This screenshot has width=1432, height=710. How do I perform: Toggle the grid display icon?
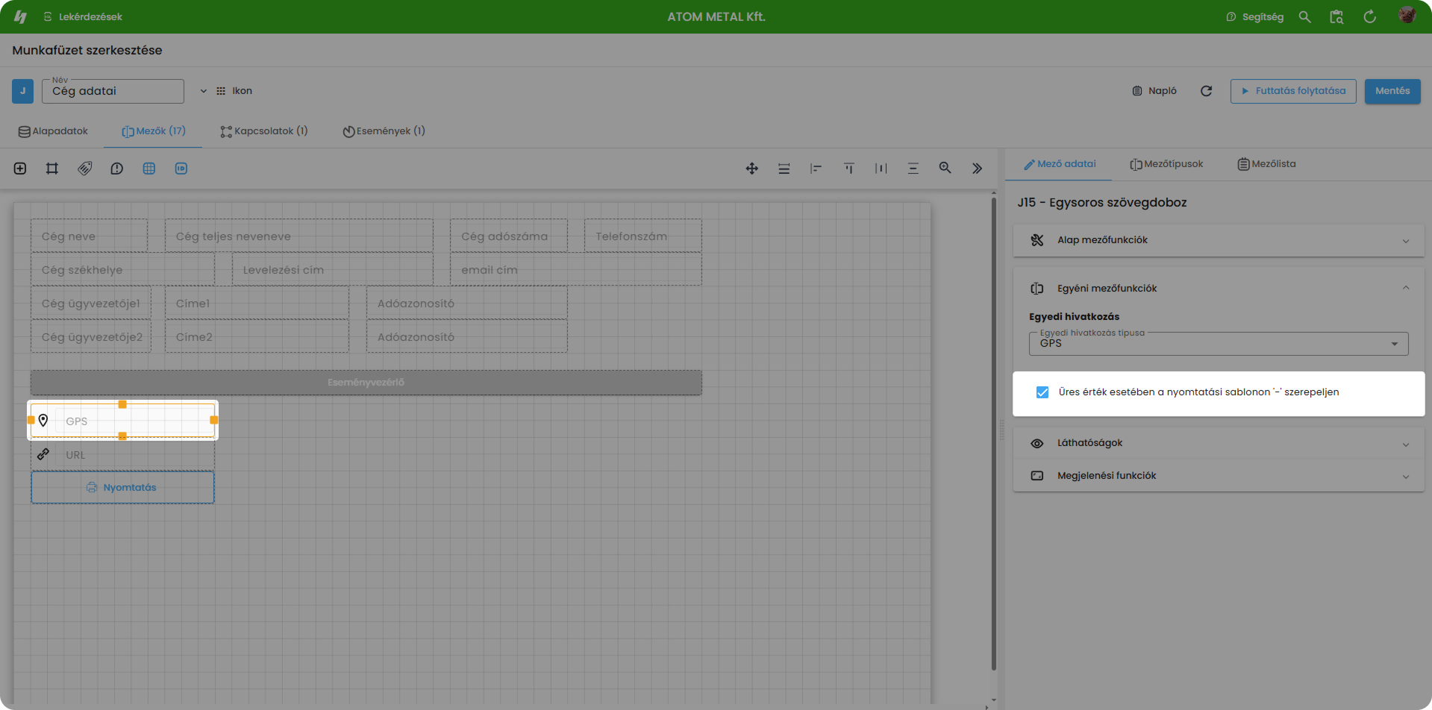tap(149, 169)
